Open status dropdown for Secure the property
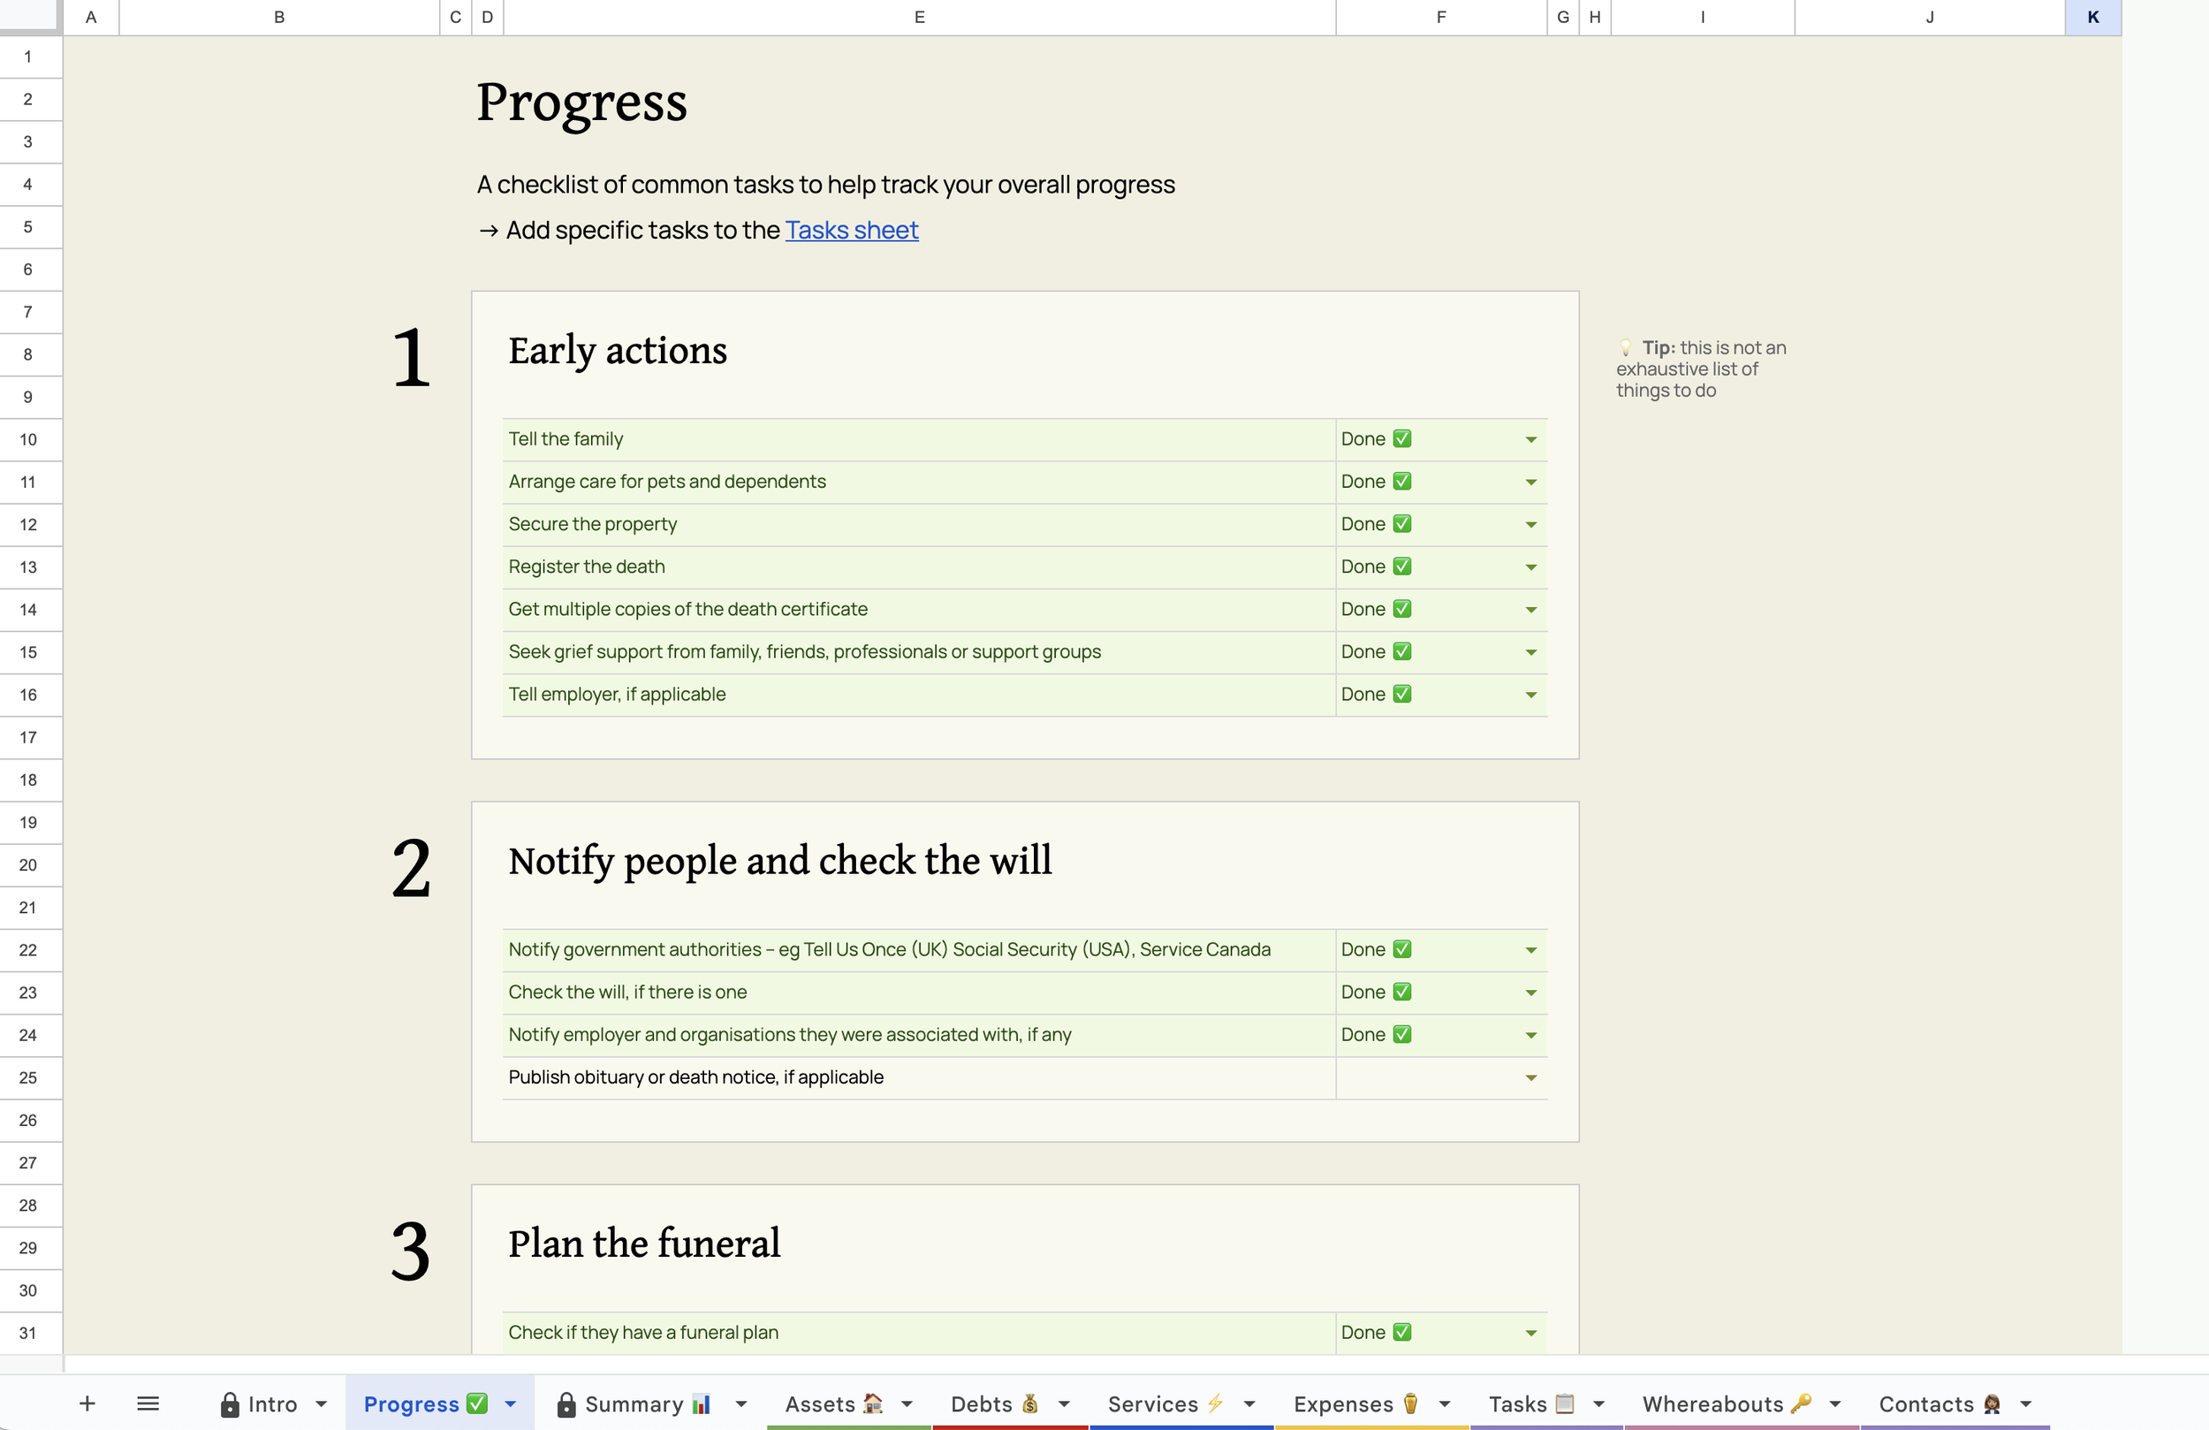 point(1530,525)
